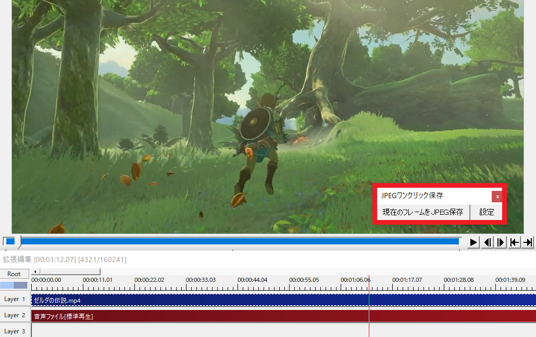Click the timeline zoom scale gauge
The image size is (536, 337).
14,285
